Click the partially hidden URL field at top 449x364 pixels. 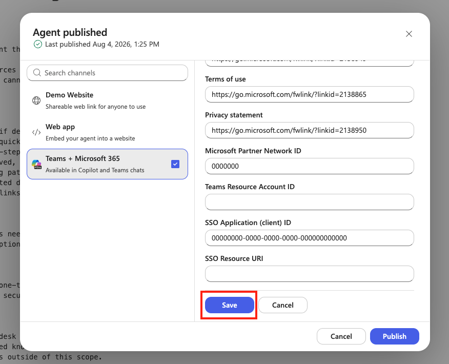point(309,63)
